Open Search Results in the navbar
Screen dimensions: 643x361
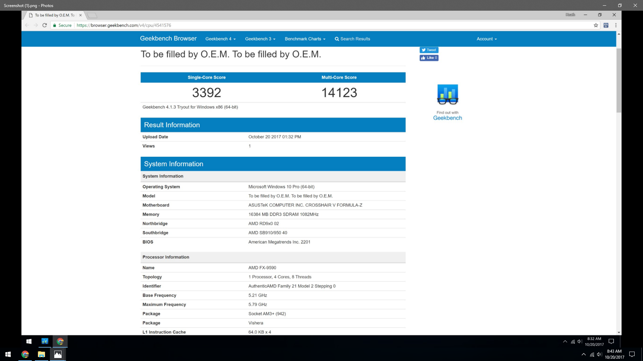[352, 39]
